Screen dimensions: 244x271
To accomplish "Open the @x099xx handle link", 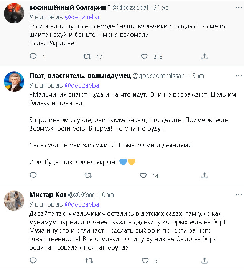I will pos(81,195).
